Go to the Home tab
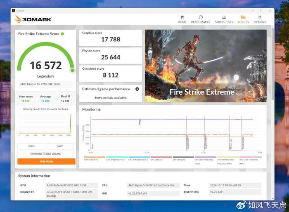The height and width of the screenshot is (212, 289). (182, 19)
